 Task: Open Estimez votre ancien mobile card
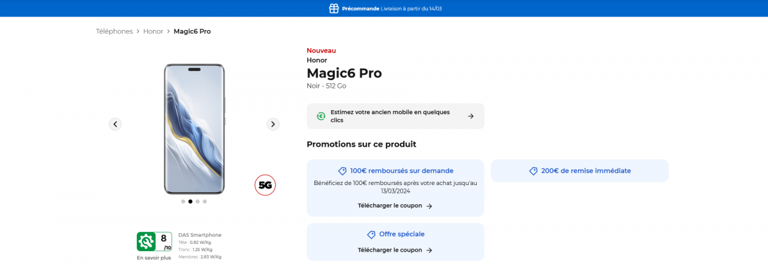pos(396,116)
